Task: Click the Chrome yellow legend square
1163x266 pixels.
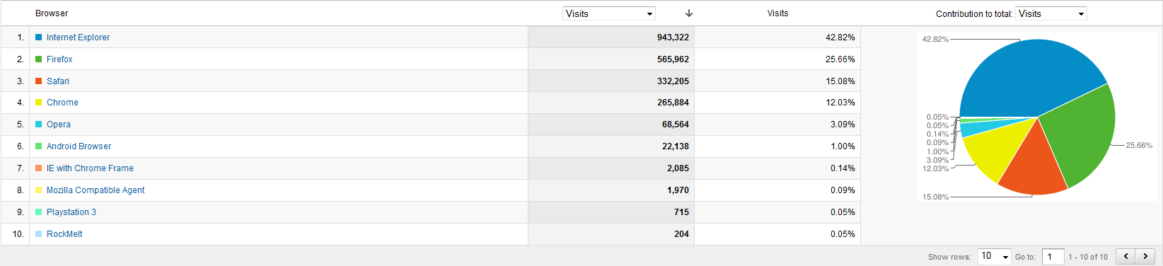Action: point(39,103)
